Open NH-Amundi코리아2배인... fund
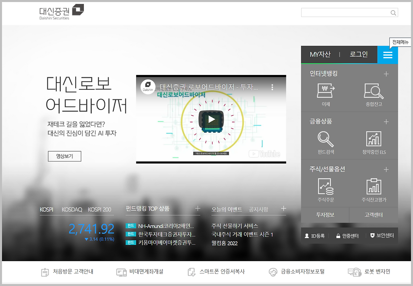The width and height of the screenshot is (413, 286). pos(166,226)
